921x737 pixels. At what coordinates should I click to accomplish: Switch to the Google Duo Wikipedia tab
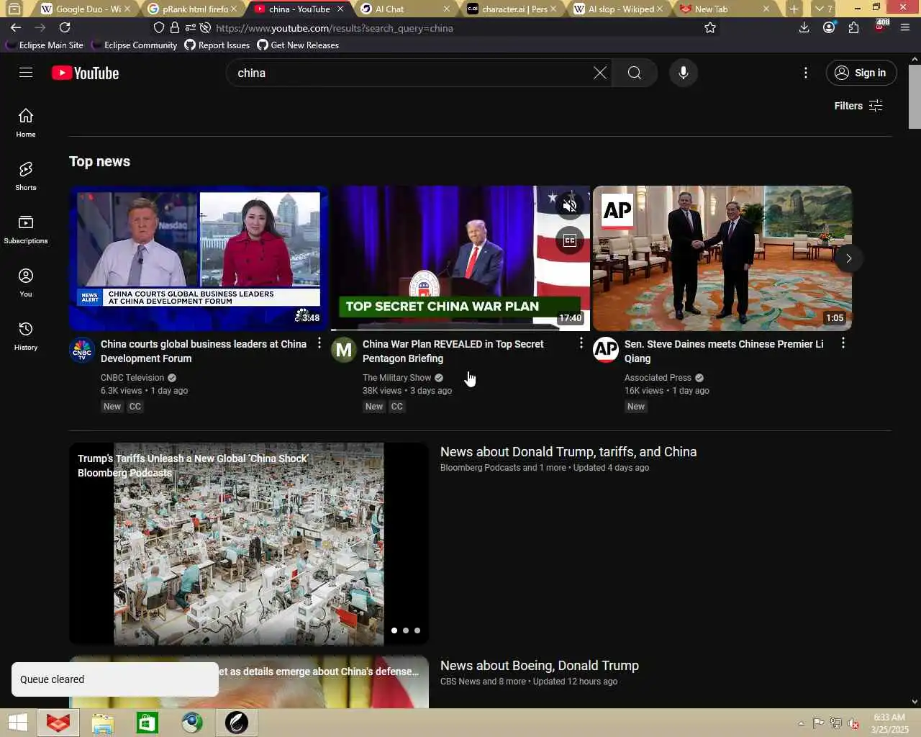click(x=86, y=9)
